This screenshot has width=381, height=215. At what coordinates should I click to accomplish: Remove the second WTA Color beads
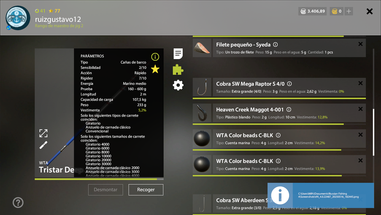[361, 160]
